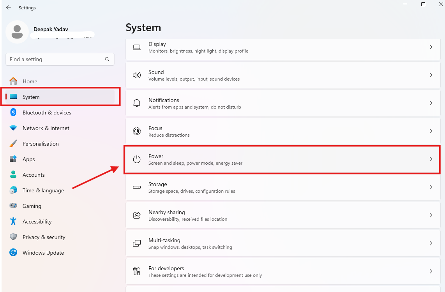This screenshot has width=445, height=292.
Task: Open Bluetooth & devices section
Action: [47, 113]
